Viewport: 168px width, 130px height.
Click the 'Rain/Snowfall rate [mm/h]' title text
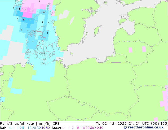coord(25,124)
